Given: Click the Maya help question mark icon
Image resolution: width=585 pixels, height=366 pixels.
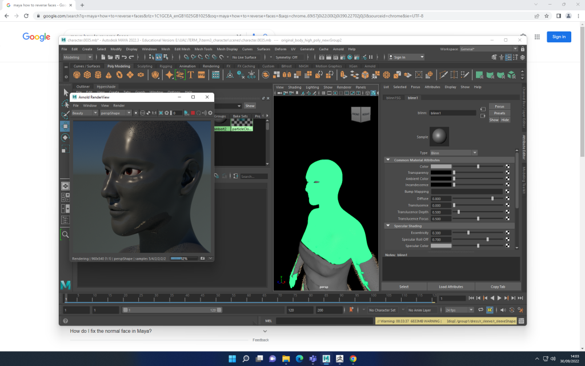Looking at the screenshot, I should [65, 321].
